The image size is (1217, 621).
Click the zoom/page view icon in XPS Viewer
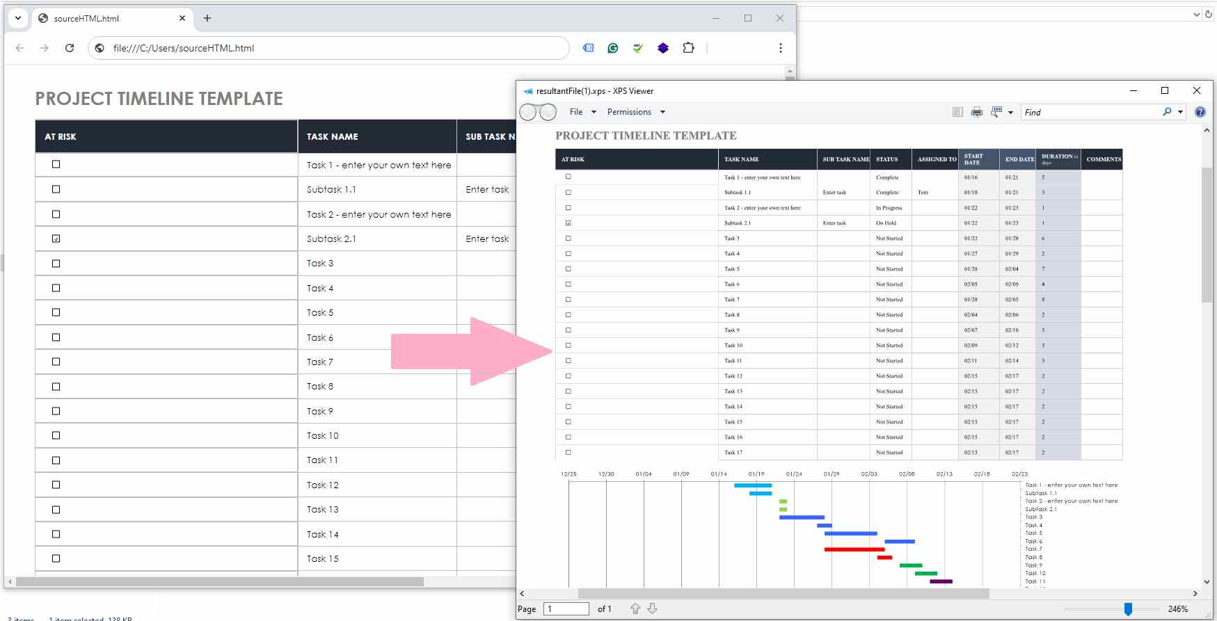click(996, 111)
